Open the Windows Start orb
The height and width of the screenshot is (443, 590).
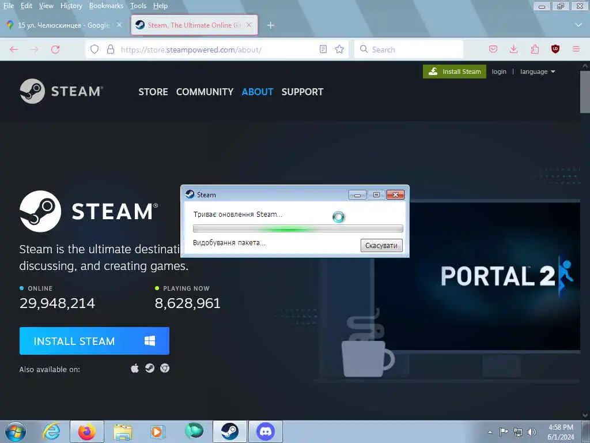coord(16,431)
